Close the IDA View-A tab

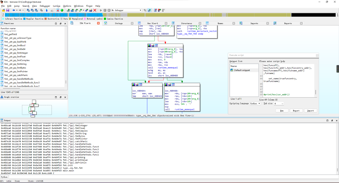point(98,23)
